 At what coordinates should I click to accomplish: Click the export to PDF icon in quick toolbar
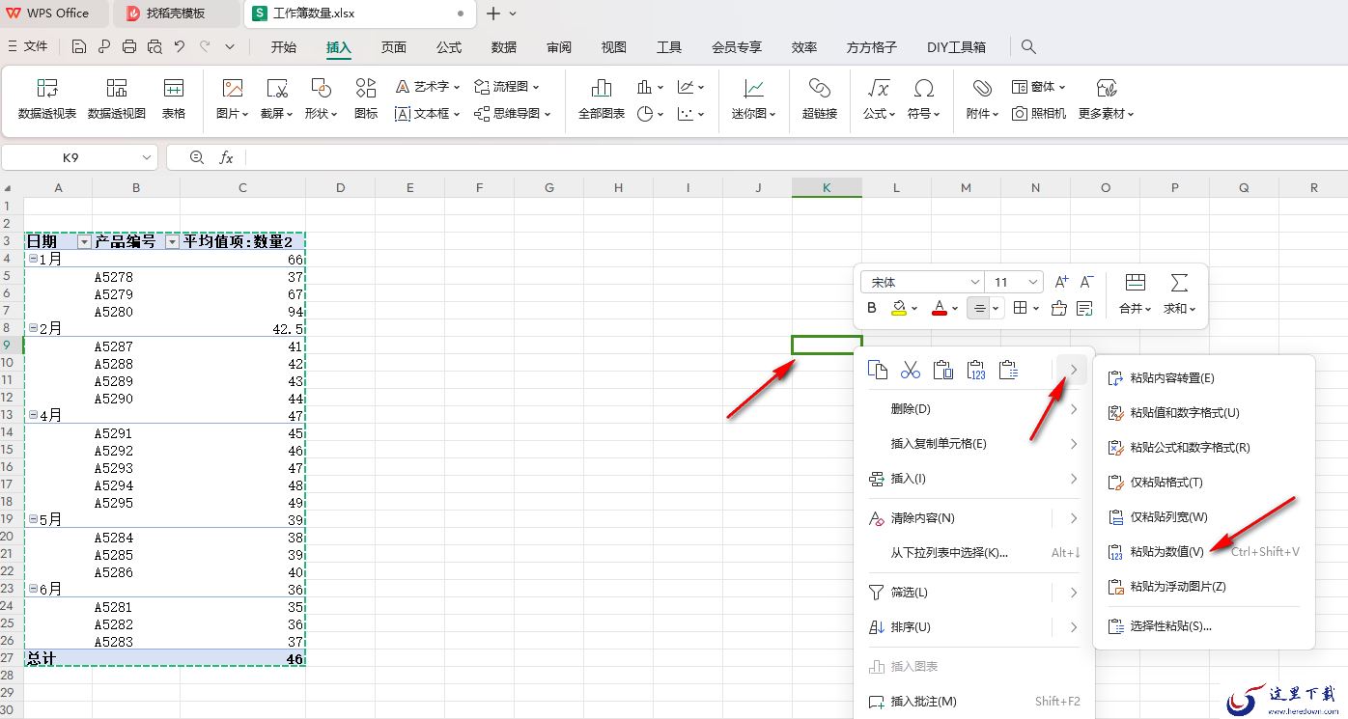tap(104, 46)
